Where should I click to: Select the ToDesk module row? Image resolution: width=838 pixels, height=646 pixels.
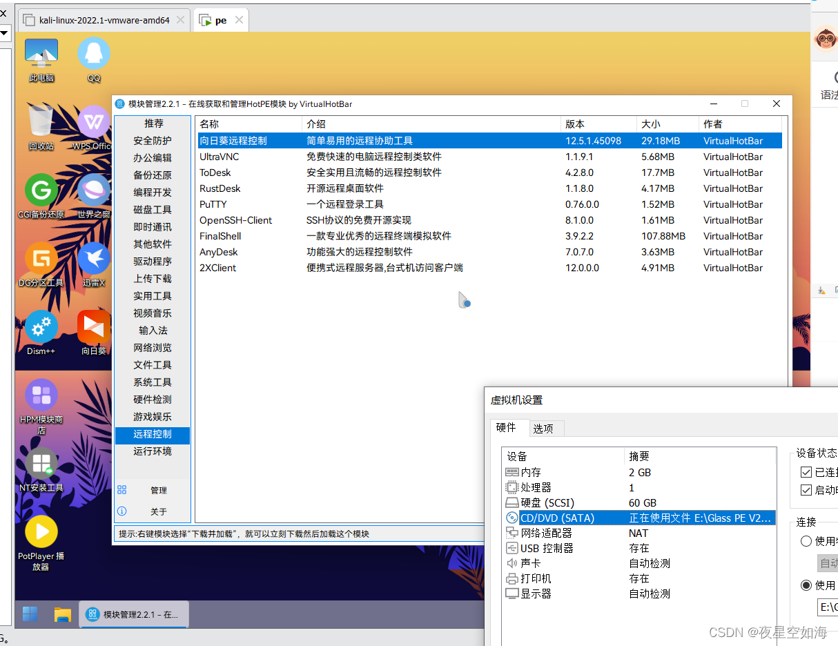tap(489, 173)
